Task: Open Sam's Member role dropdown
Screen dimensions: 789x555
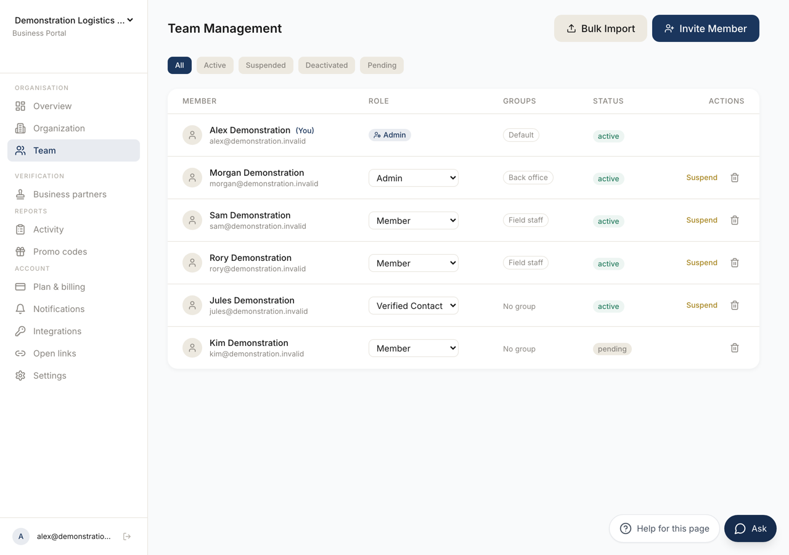Action: click(414, 220)
